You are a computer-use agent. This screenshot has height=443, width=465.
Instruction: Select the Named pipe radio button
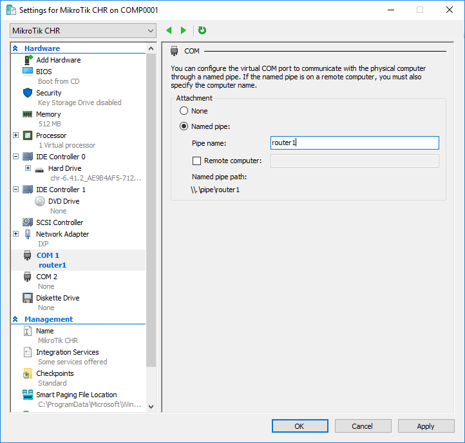(x=184, y=126)
